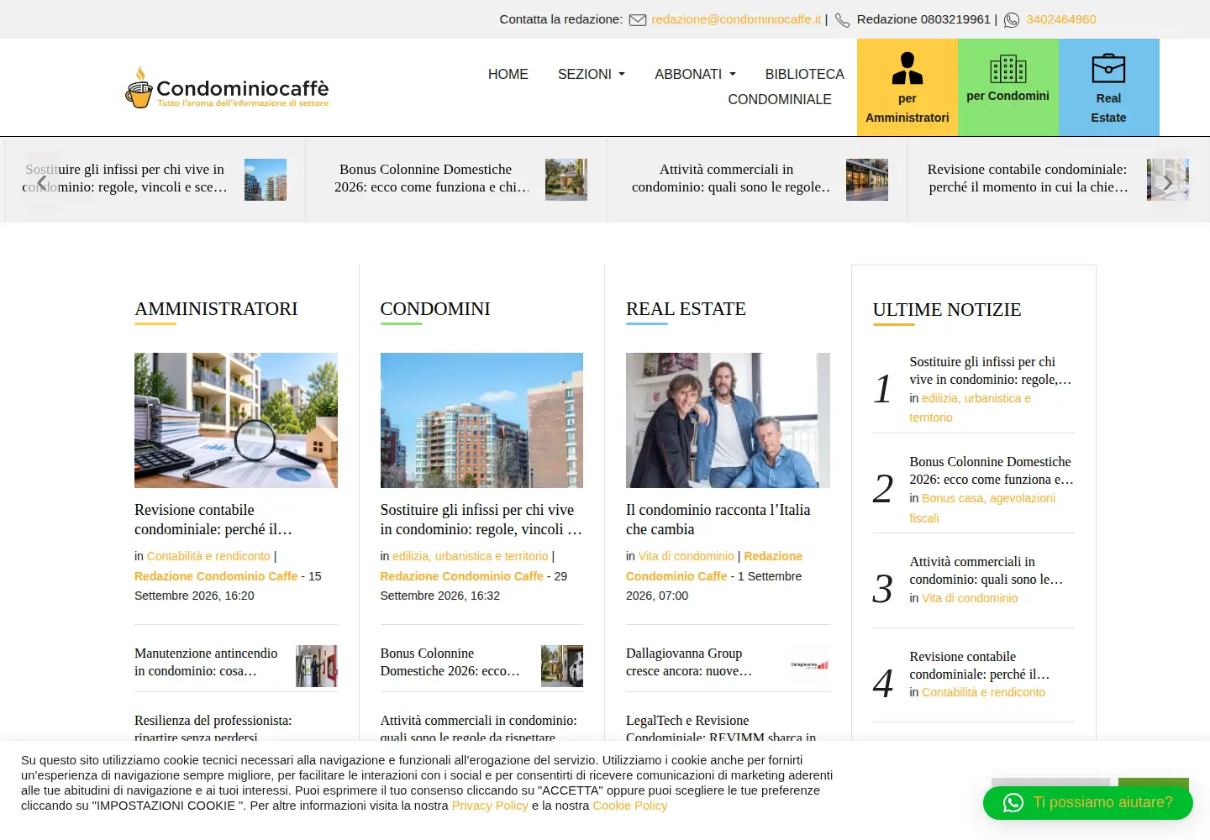Viewport: 1210px width, 840px height.
Task: Open BIBLIOTECA CONDOMINIALE menu item
Action: coord(786,87)
